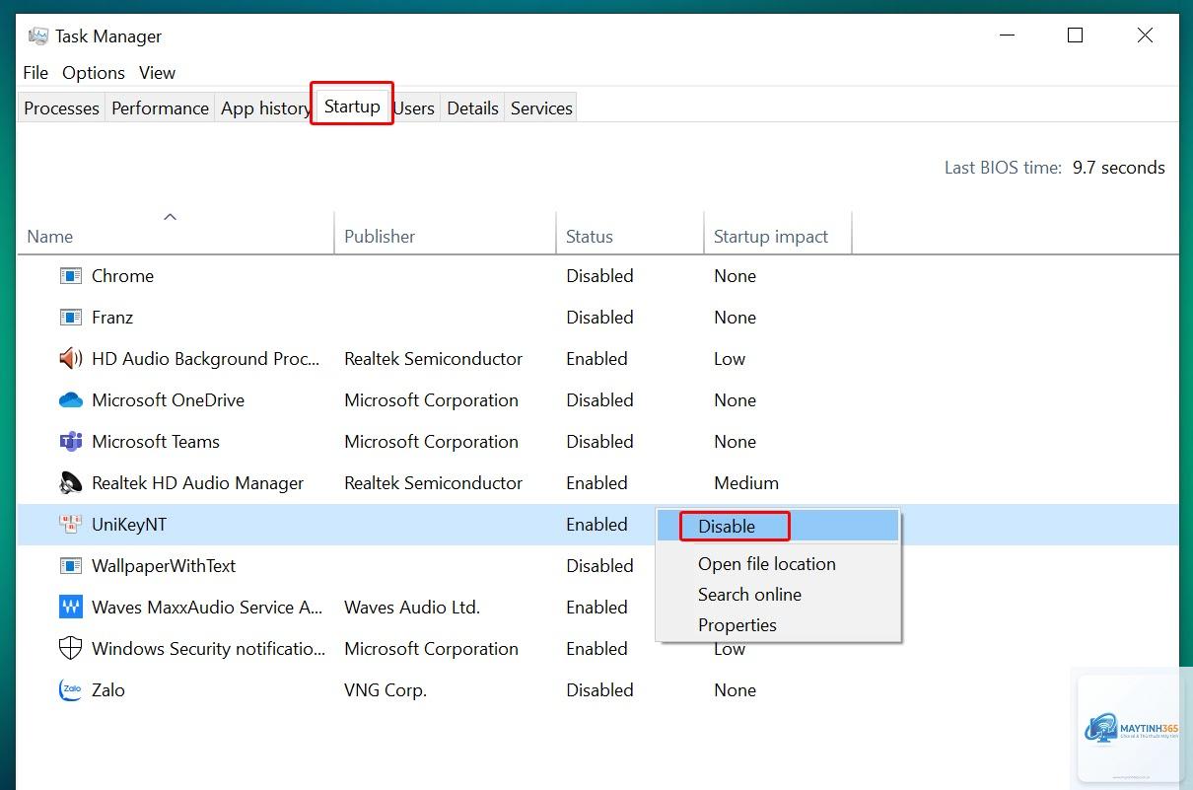
Task: Click the VNG Corp. publisher cell
Action: (x=386, y=690)
